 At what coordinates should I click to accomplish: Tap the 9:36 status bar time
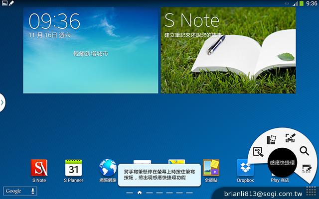click(x=312, y=3)
